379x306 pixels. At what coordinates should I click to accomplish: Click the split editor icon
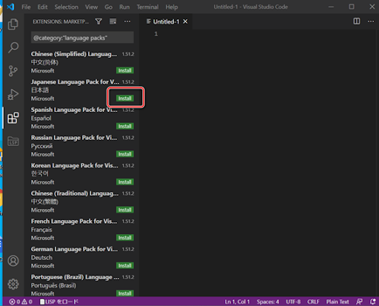[357, 21]
